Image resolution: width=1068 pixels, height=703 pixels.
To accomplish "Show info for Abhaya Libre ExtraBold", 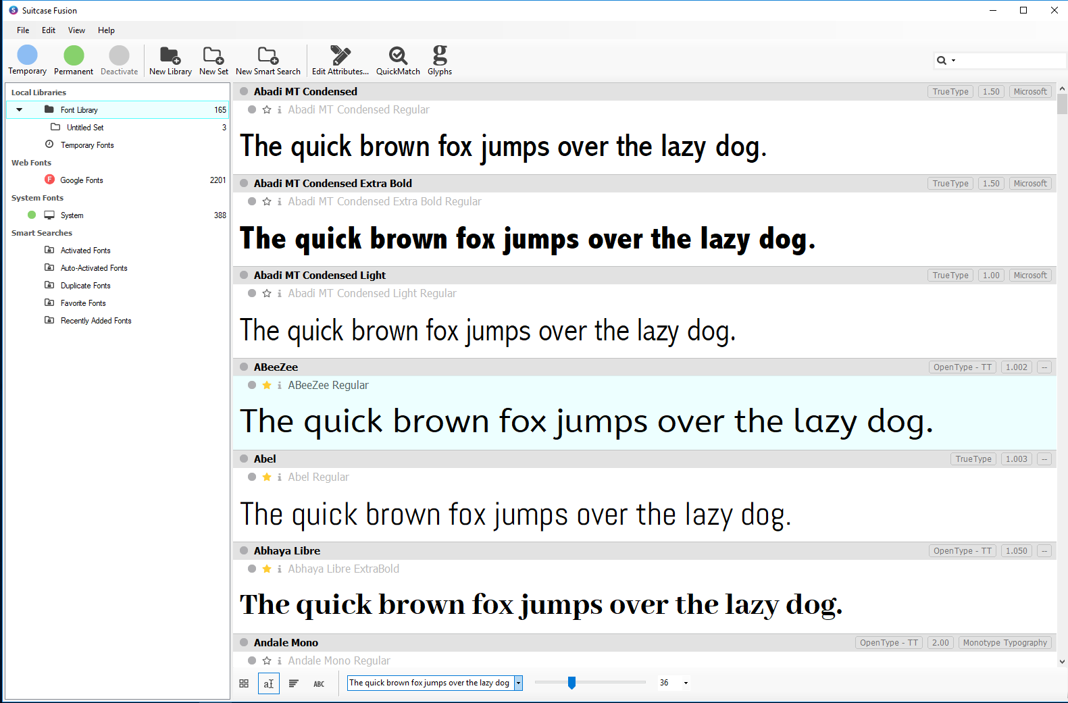I will coord(280,569).
